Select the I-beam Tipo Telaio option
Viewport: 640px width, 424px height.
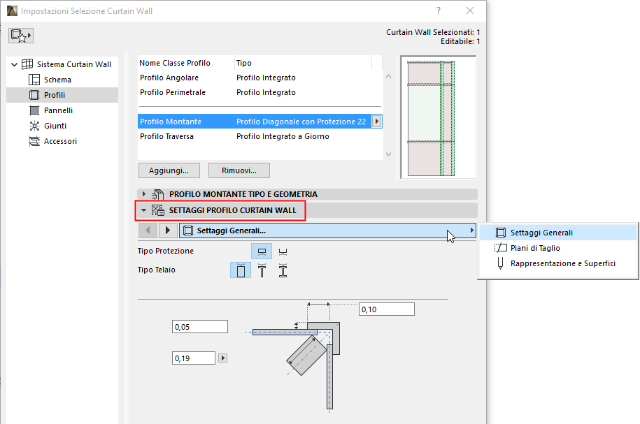pos(283,270)
